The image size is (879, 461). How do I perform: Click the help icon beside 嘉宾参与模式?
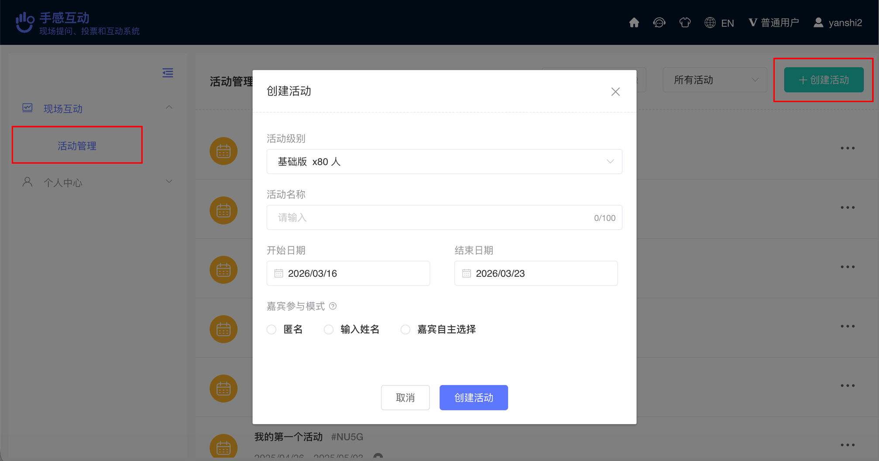coord(333,306)
